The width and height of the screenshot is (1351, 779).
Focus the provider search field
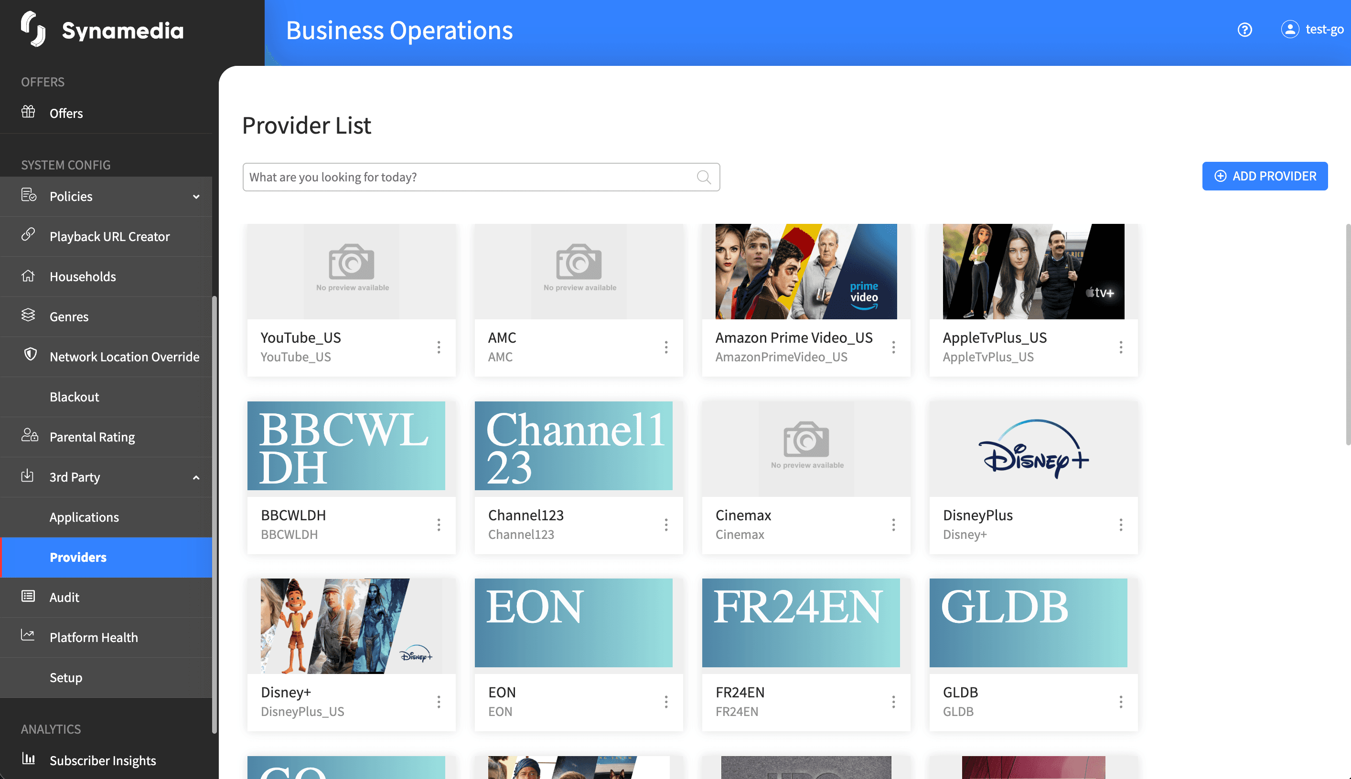[481, 177]
